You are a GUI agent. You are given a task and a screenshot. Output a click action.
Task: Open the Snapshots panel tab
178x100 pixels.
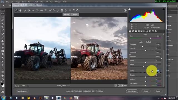[x=156, y=31]
